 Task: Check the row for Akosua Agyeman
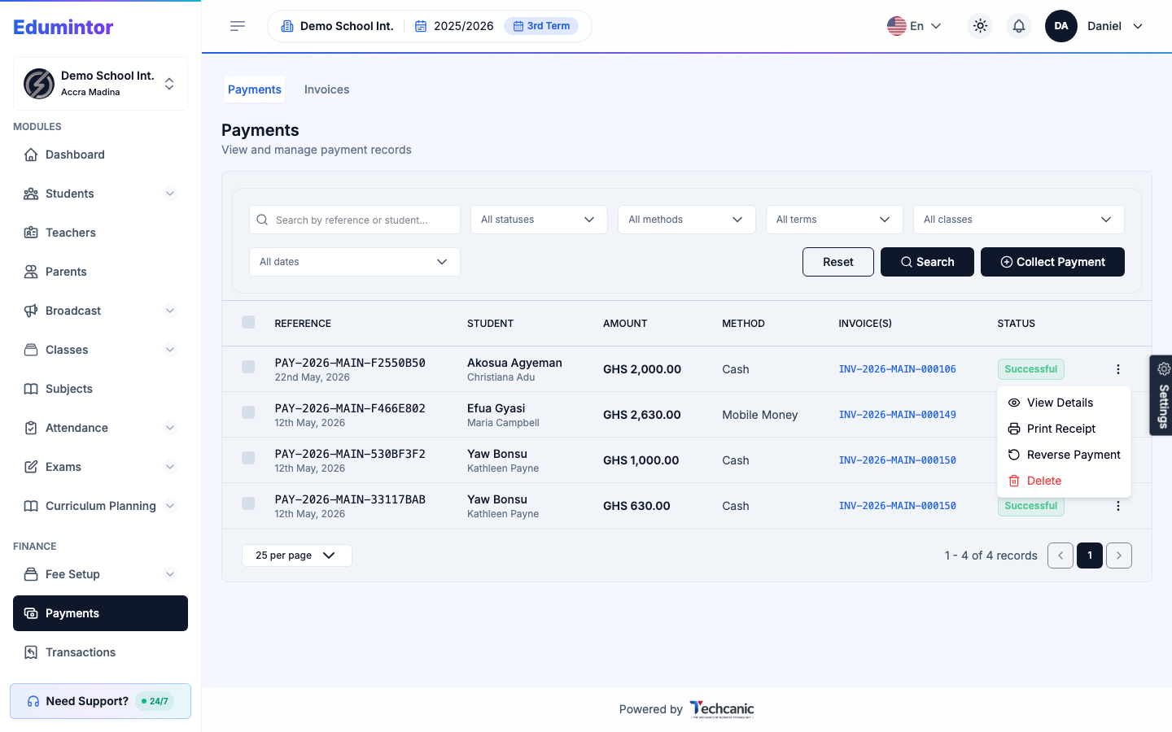point(248,367)
